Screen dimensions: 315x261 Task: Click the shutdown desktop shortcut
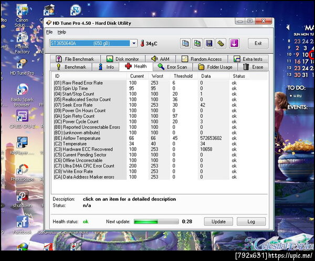(22, 199)
